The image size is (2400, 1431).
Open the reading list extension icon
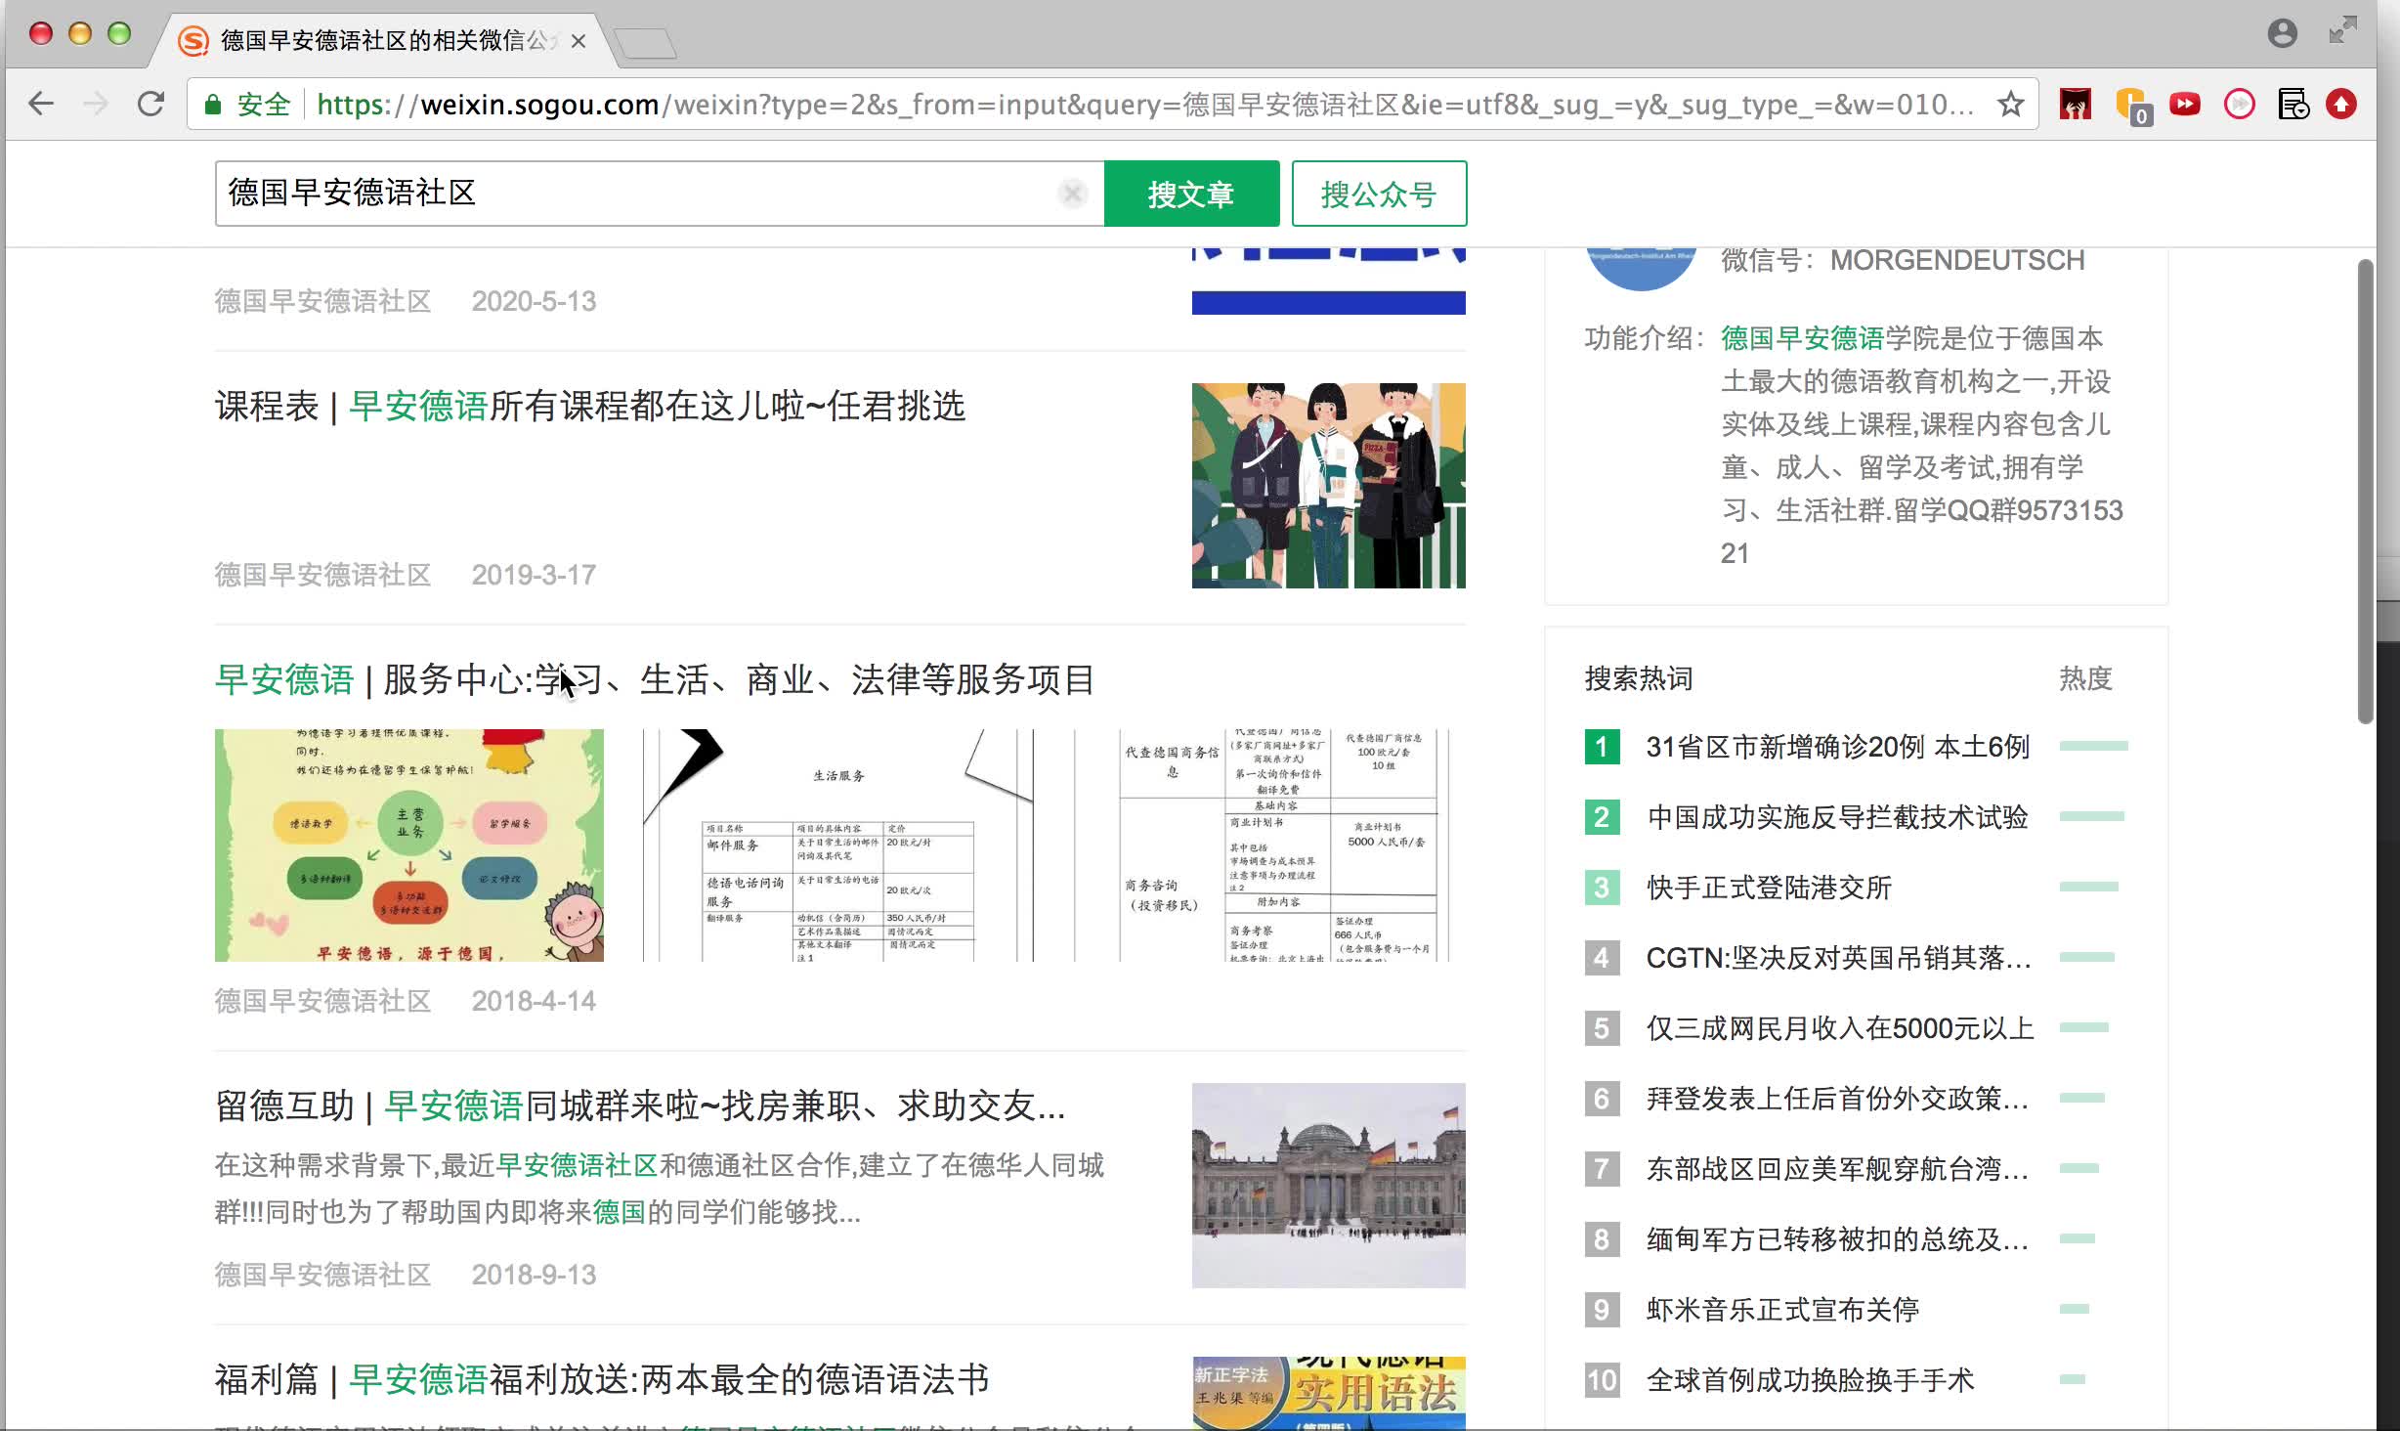(x=2293, y=104)
